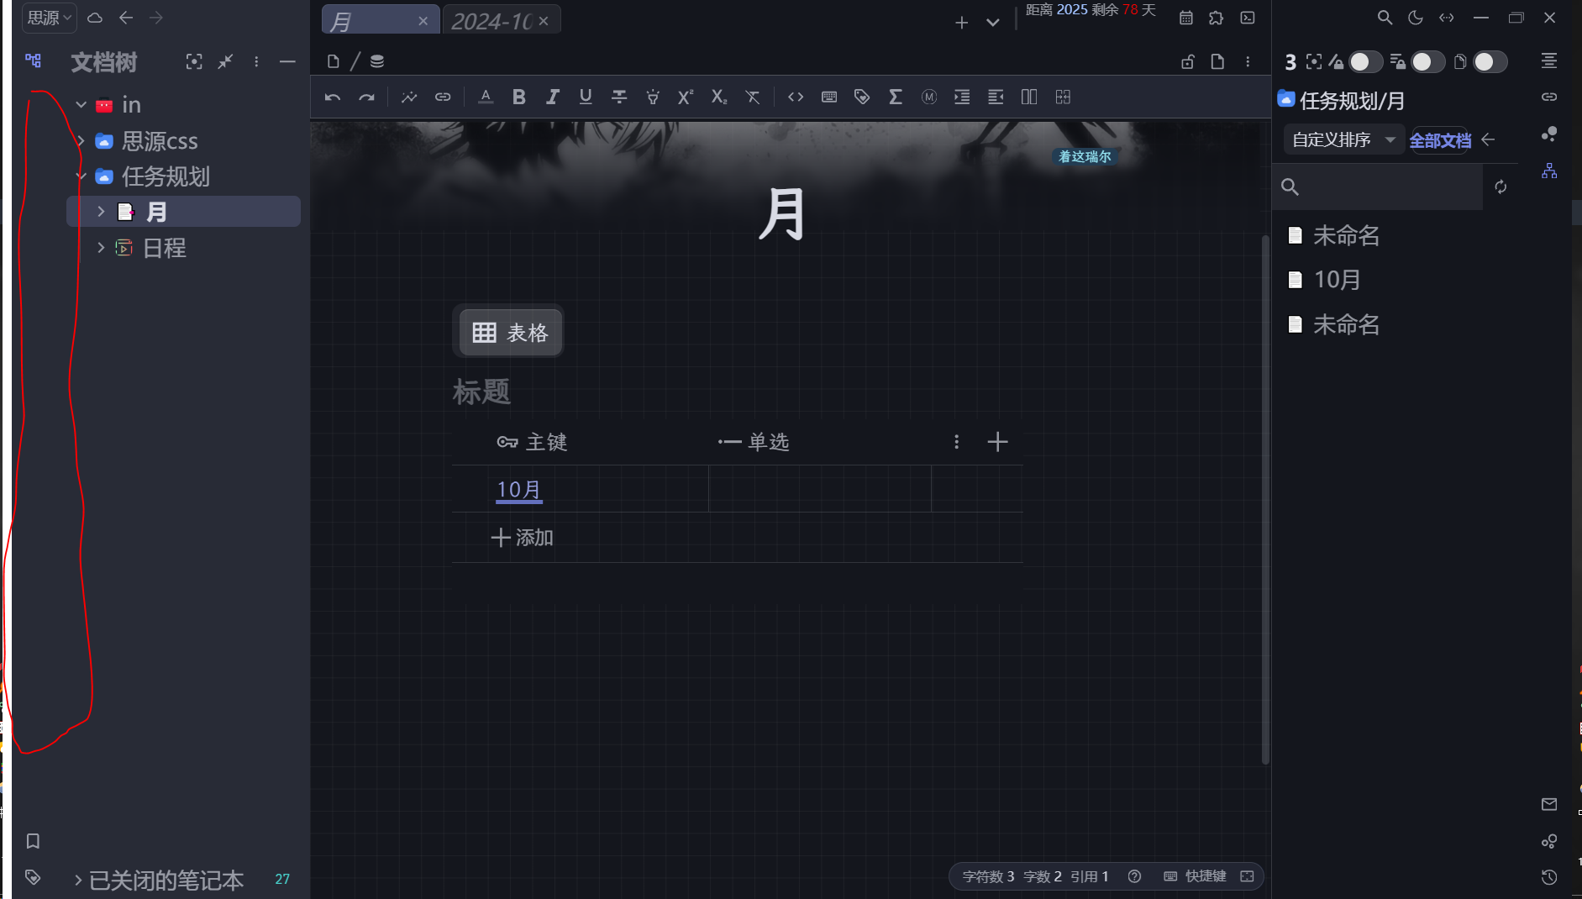Expand the 日程 document in the tree

click(x=101, y=248)
